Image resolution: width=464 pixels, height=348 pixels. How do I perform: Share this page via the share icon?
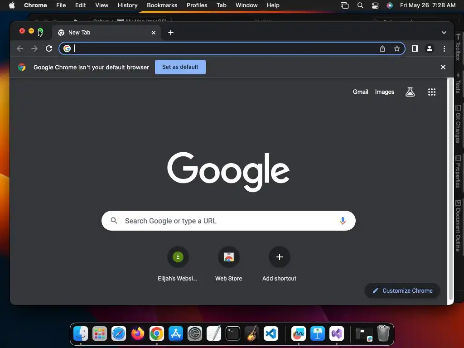(382, 48)
